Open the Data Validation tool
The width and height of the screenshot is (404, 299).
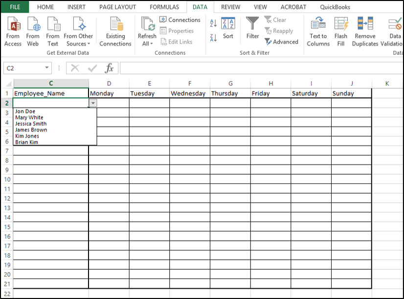(394, 30)
